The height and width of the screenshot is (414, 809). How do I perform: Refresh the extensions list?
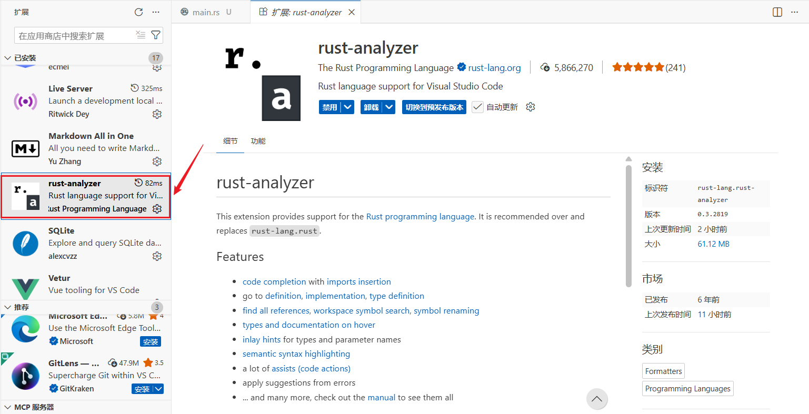click(x=138, y=12)
